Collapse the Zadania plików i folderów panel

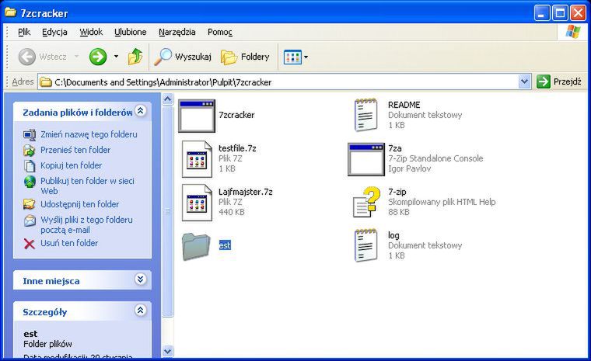coord(141,111)
